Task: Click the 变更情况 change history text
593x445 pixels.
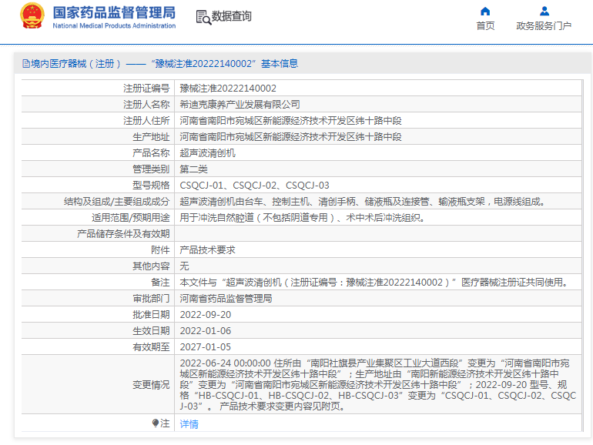Action: point(378,385)
